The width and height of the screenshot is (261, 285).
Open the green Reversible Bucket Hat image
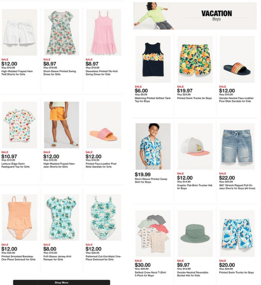coord(195,233)
